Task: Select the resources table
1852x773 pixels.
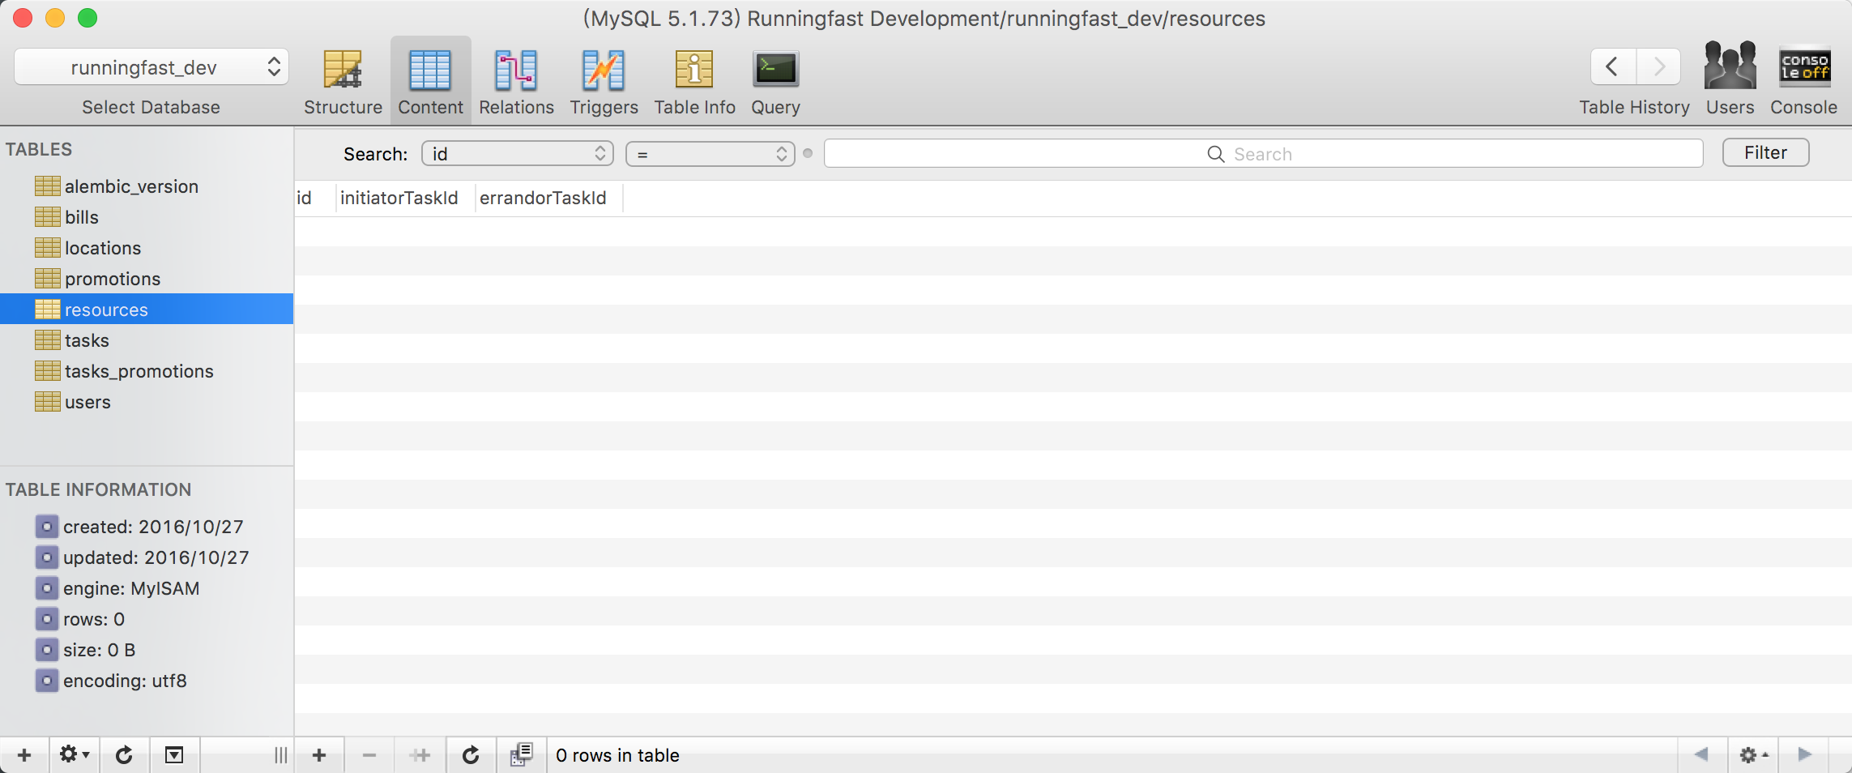Action: [147, 310]
